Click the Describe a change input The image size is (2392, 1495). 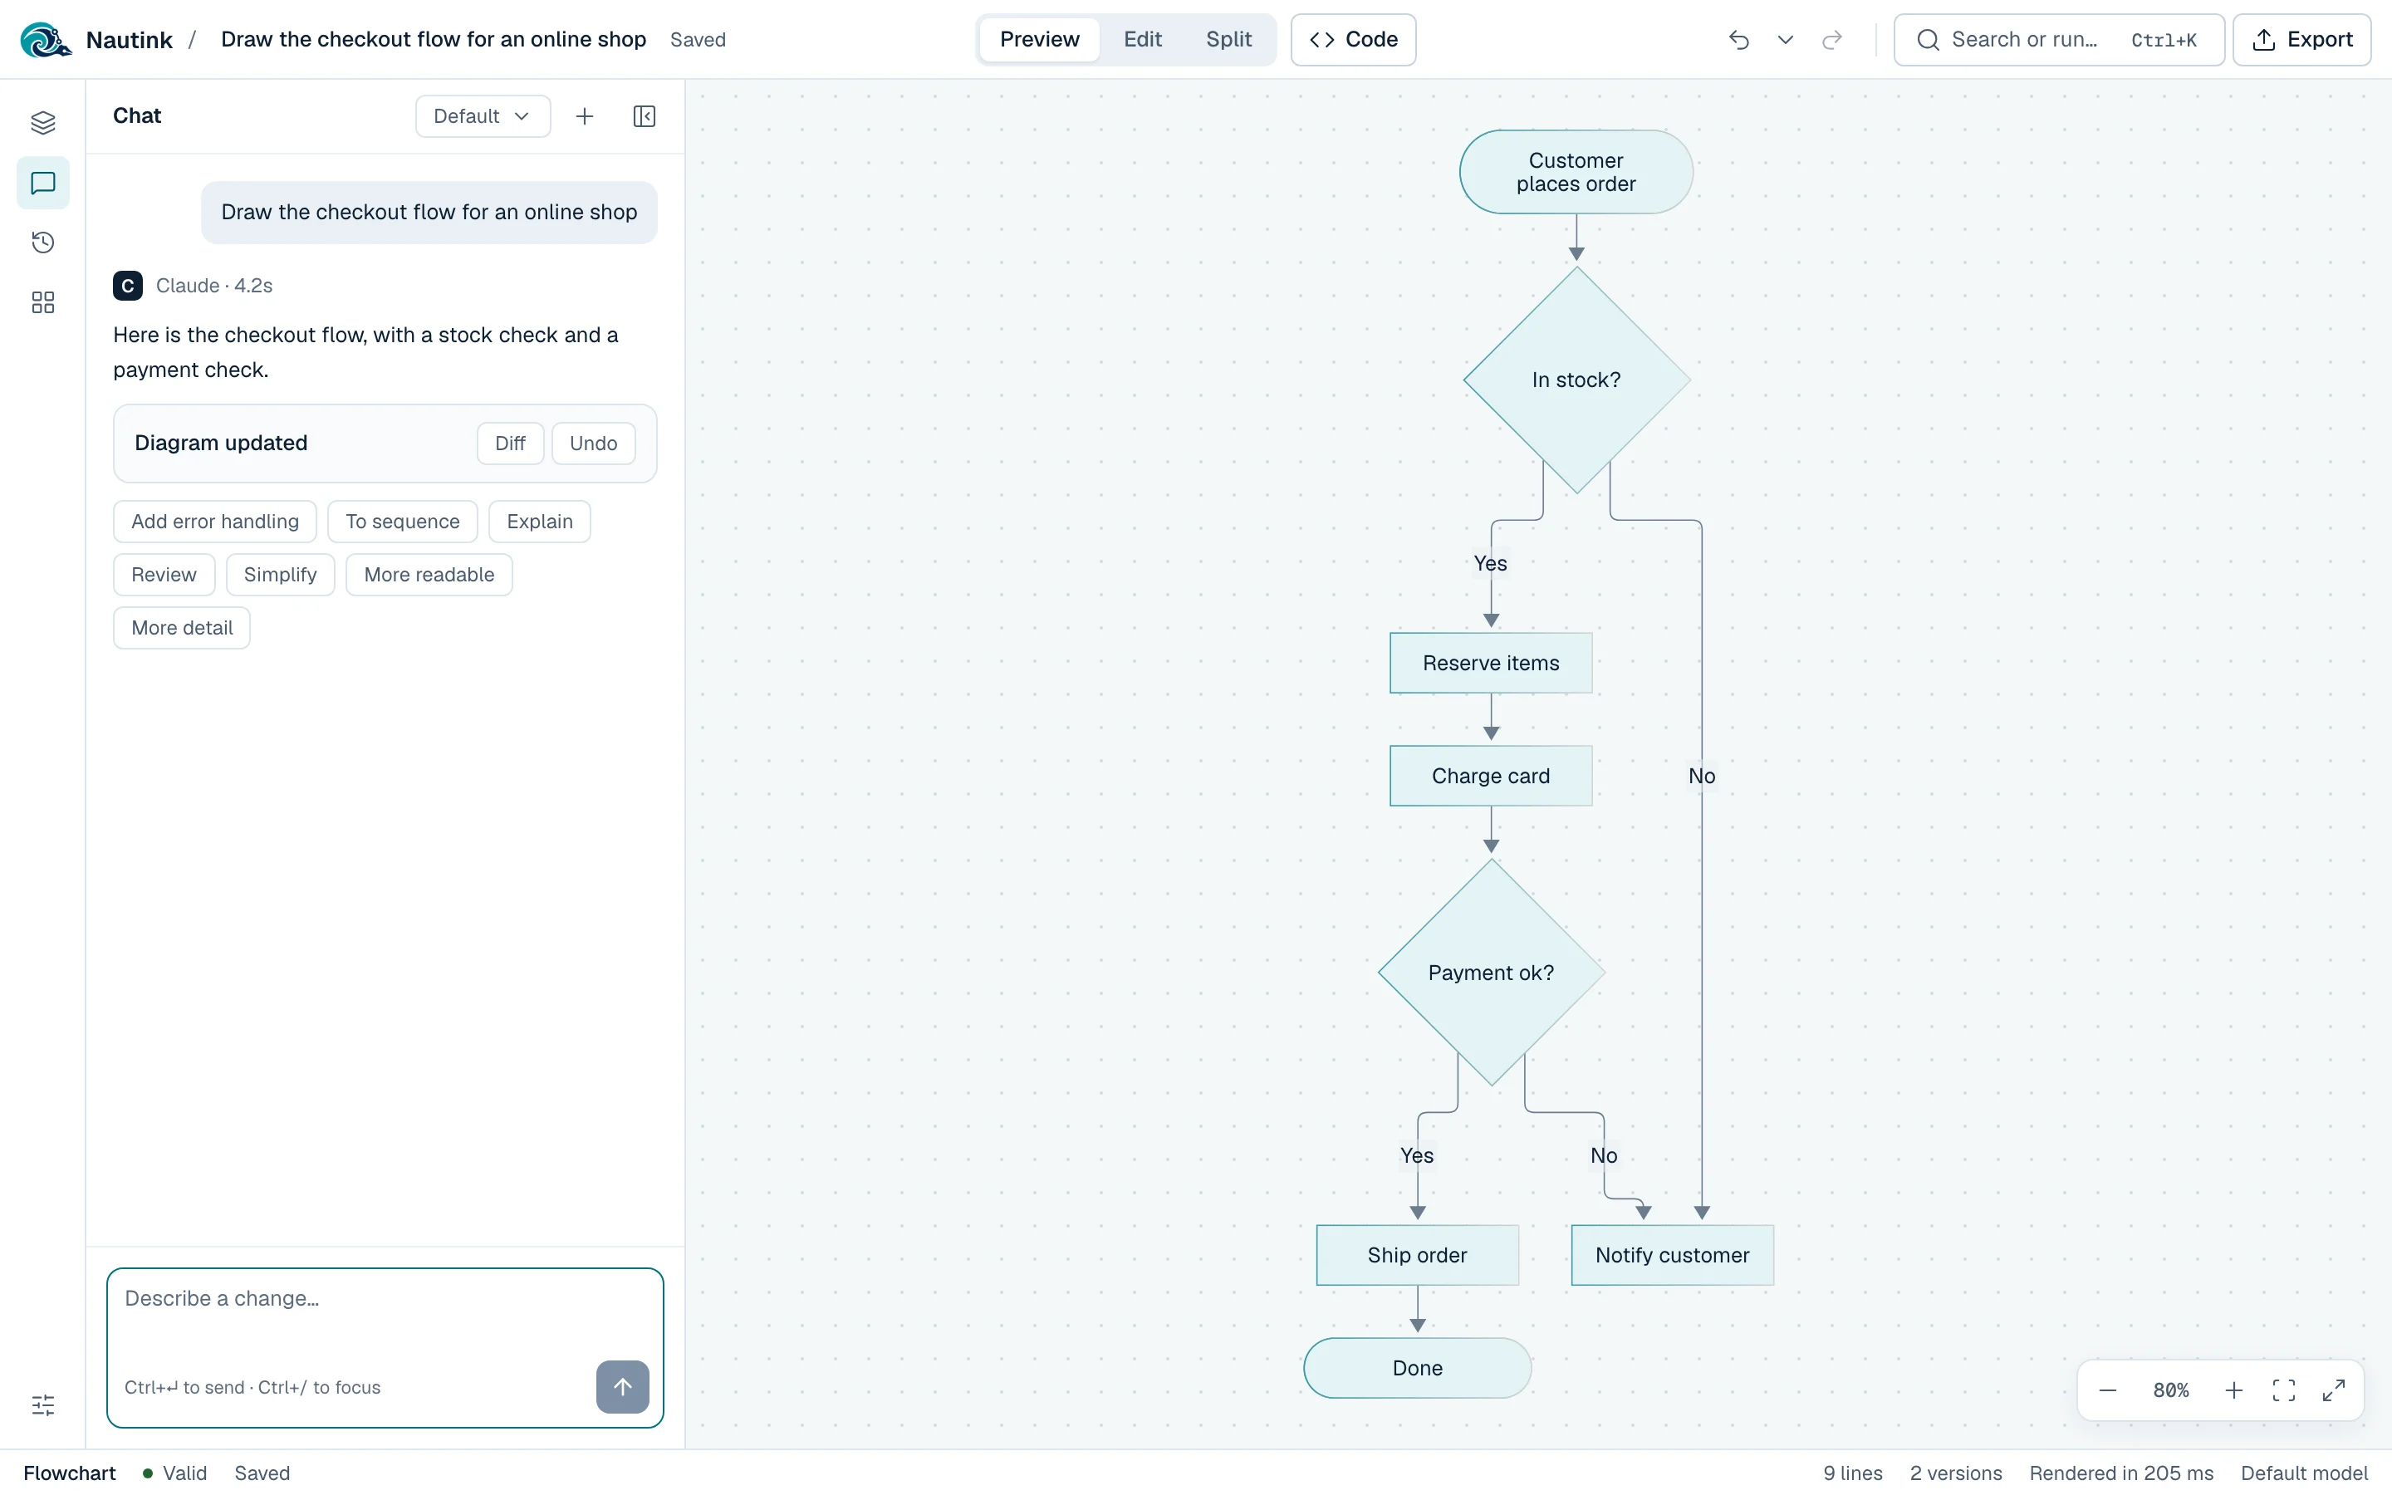[385, 1348]
